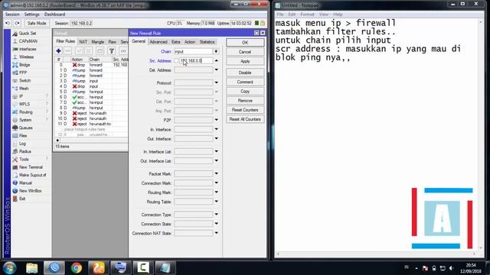Click the Apply button

tap(245, 61)
